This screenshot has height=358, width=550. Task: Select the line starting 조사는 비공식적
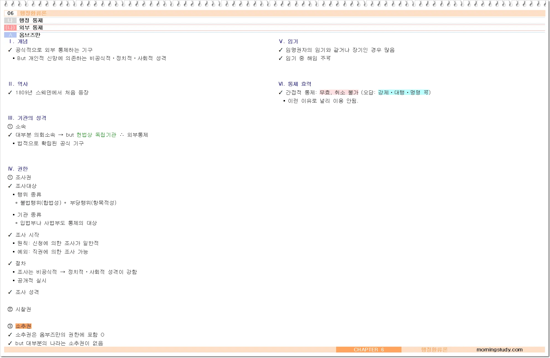tap(77, 272)
